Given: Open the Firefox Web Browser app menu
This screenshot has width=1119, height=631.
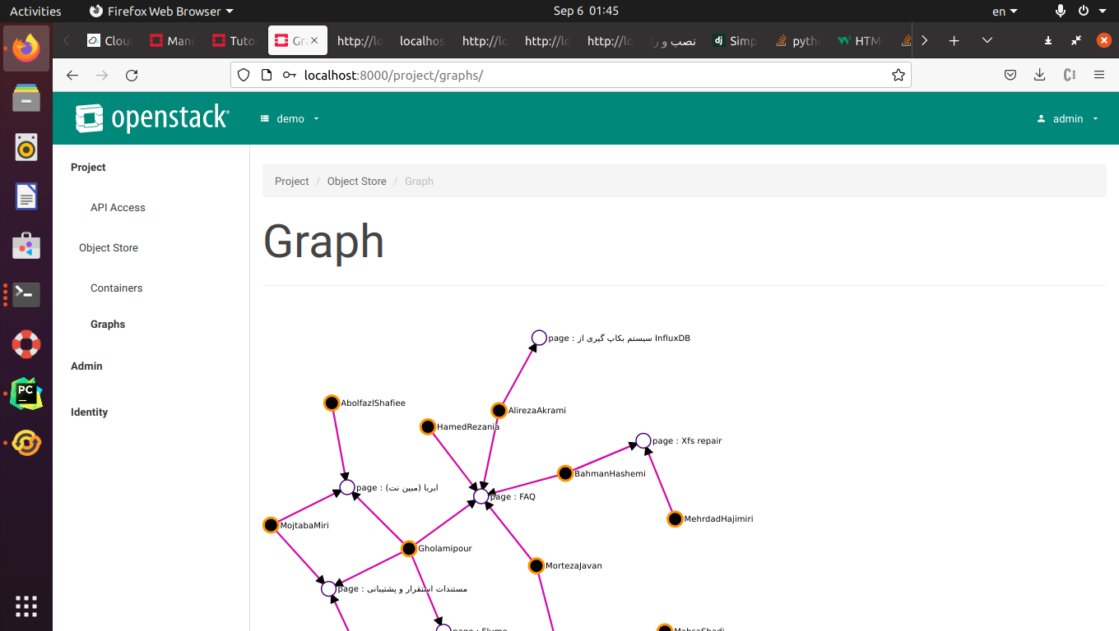Looking at the screenshot, I should (161, 11).
